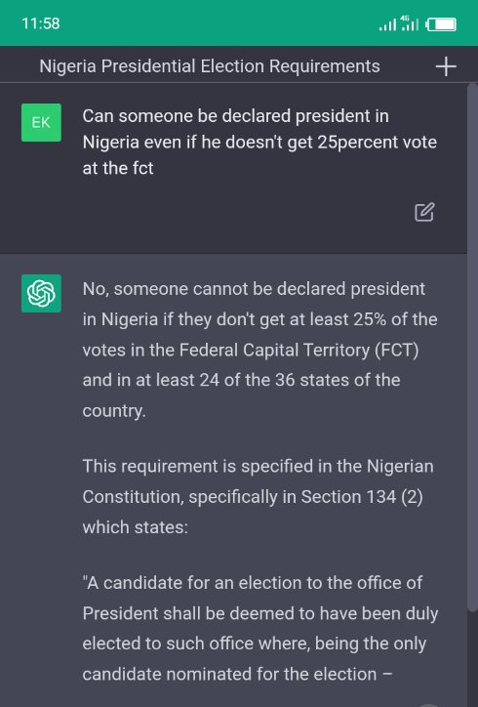The width and height of the screenshot is (478, 707).
Task: Open the Nigeria Presidential Election Requirements title
Action: click(210, 66)
